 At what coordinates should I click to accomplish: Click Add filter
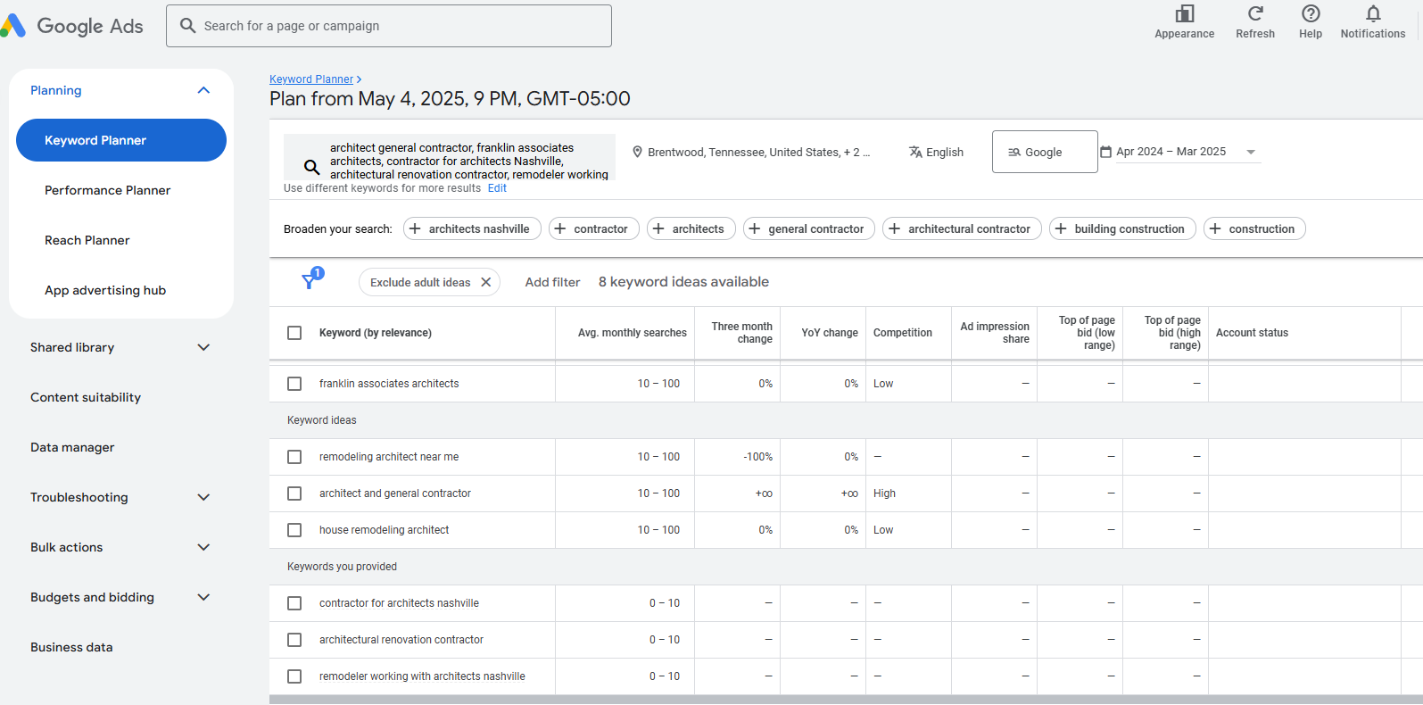pos(552,282)
